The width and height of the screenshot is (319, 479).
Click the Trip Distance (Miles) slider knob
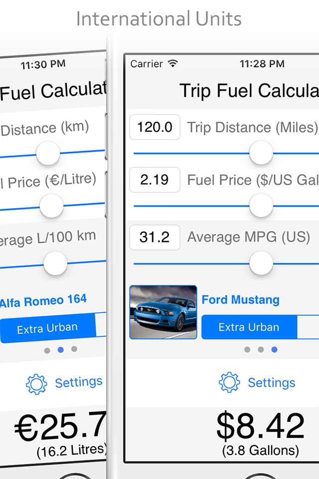point(261,153)
